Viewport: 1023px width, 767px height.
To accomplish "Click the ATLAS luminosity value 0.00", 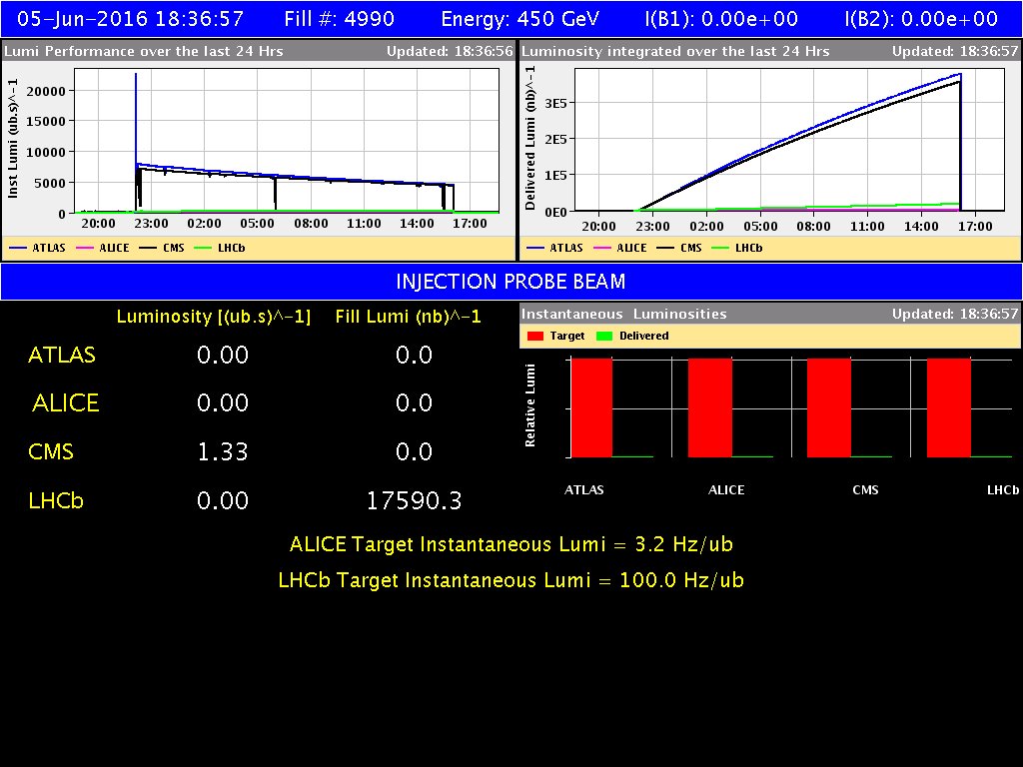I will tap(223, 355).
